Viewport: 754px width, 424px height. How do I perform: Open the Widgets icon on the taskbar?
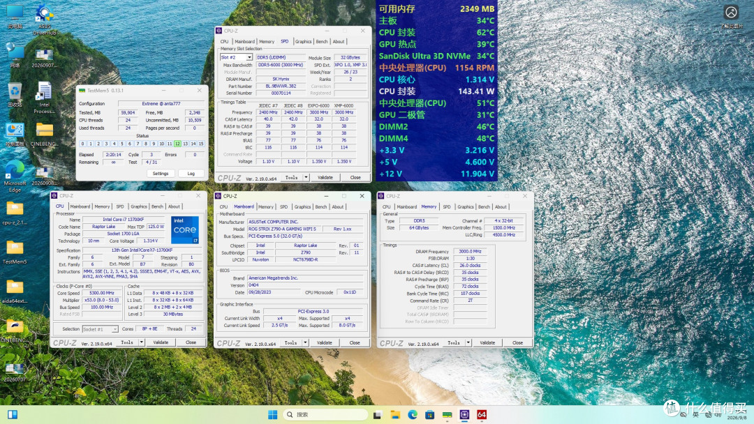[x=13, y=414]
